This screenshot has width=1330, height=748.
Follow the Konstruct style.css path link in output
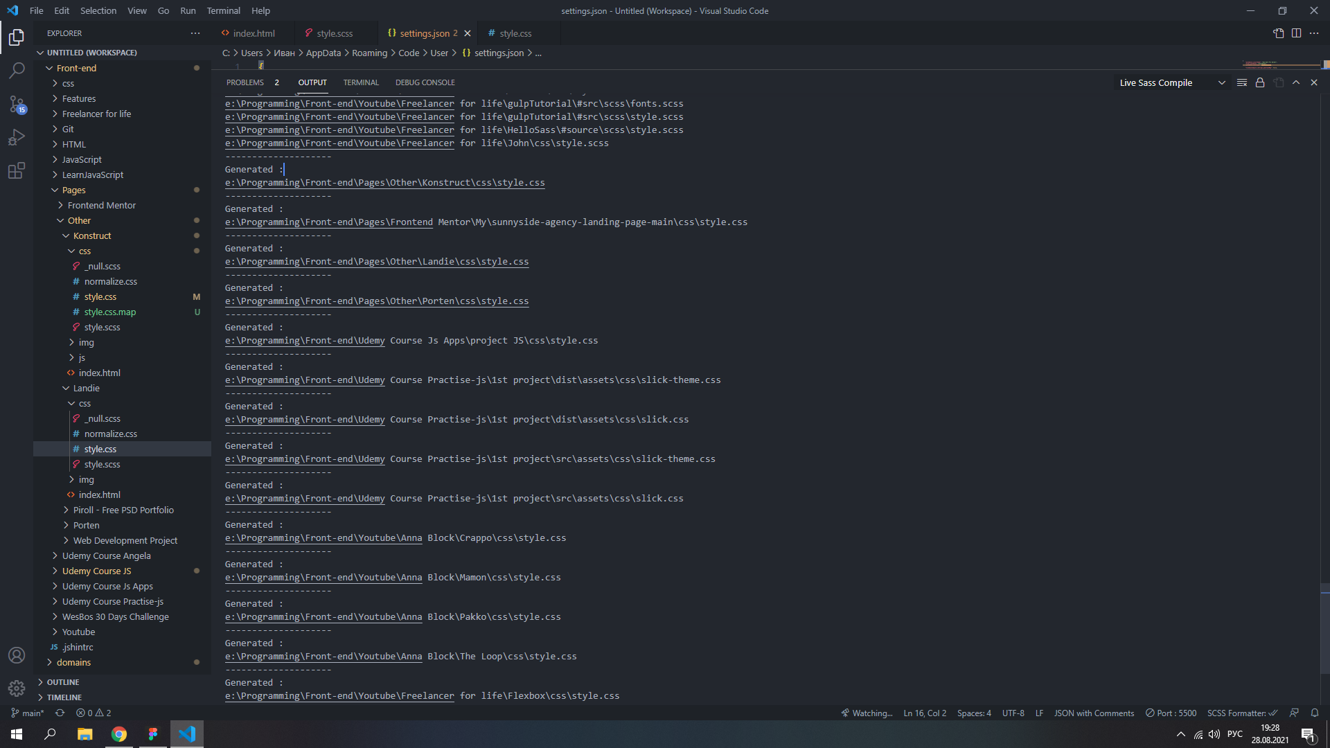click(384, 183)
